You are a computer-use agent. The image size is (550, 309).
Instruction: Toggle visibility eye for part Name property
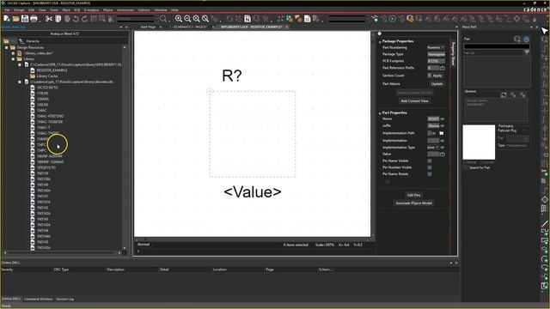click(x=443, y=118)
